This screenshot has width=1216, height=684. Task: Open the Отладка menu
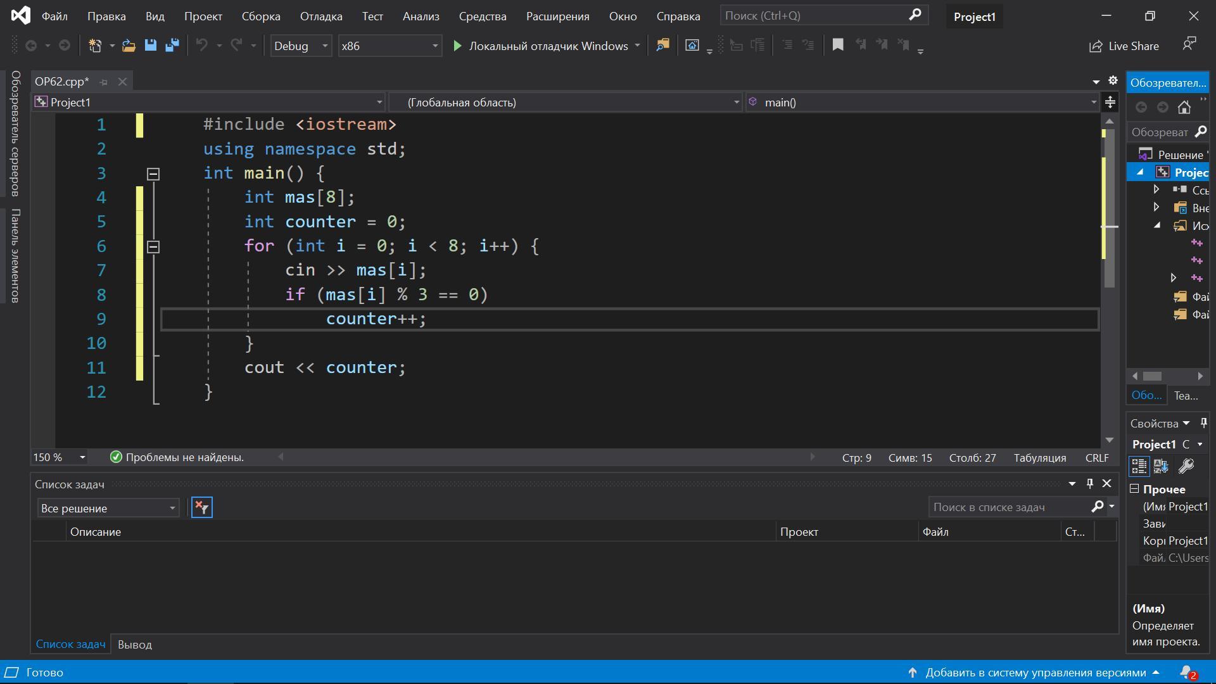(320, 16)
